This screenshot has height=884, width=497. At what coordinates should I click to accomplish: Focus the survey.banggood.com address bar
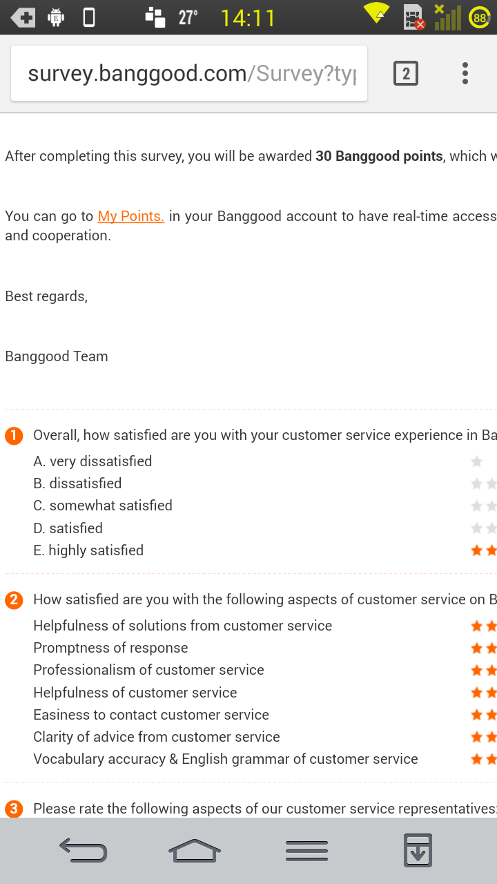click(189, 73)
